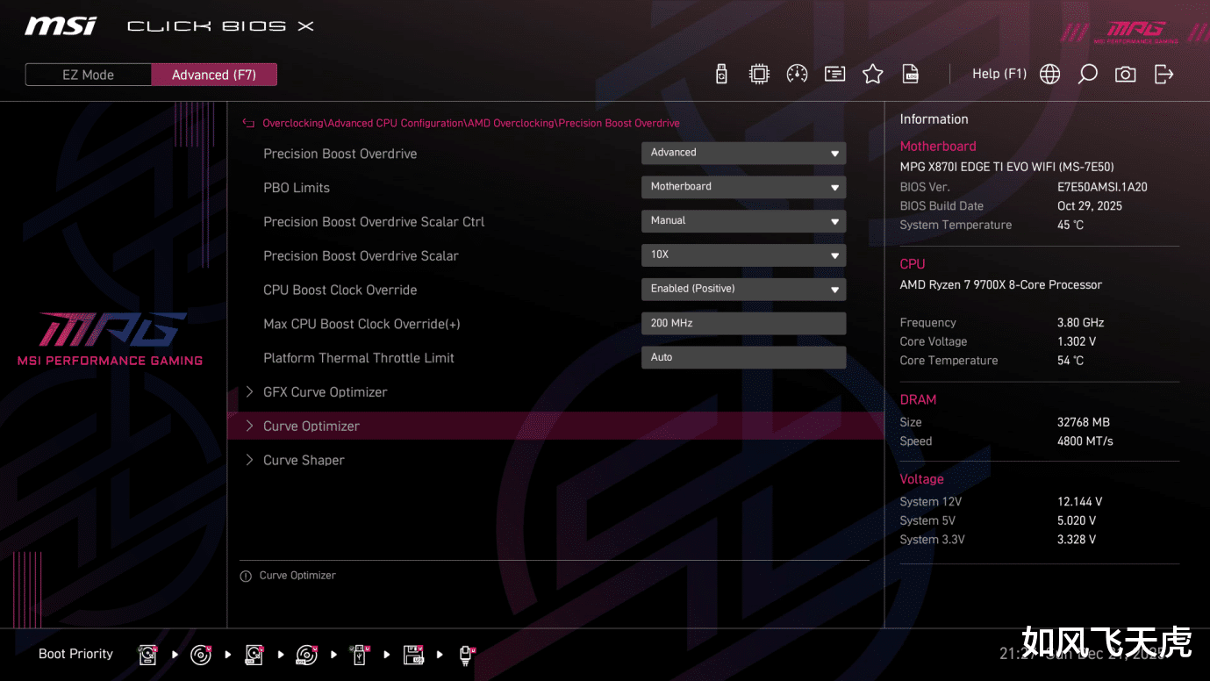Click the profile card icon in the toolbar
The width and height of the screenshot is (1210, 681).
[x=834, y=75]
